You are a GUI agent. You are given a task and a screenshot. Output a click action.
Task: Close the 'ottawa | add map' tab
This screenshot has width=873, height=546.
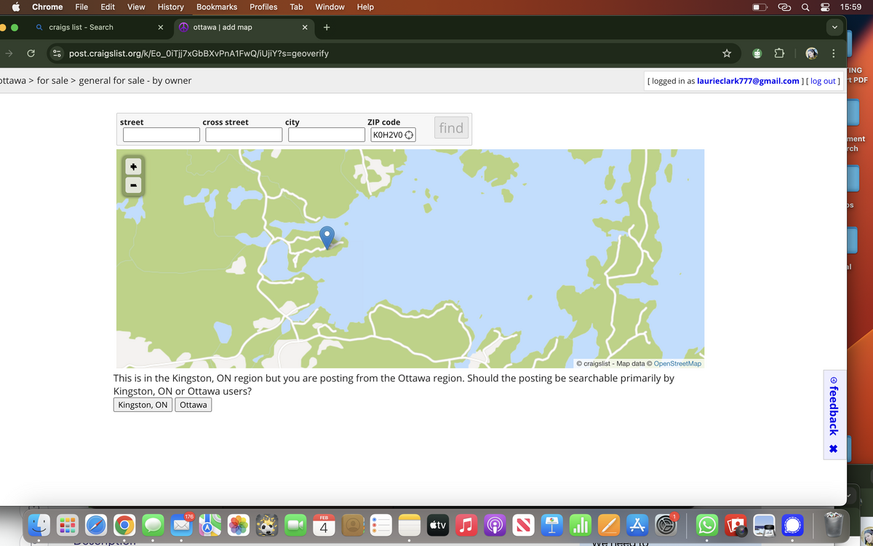[305, 28]
